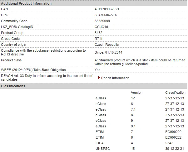The width and height of the screenshot is (188, 152).
Task: Click the ETIM 7 classification EC000222
Action: [x=173, y=132]
